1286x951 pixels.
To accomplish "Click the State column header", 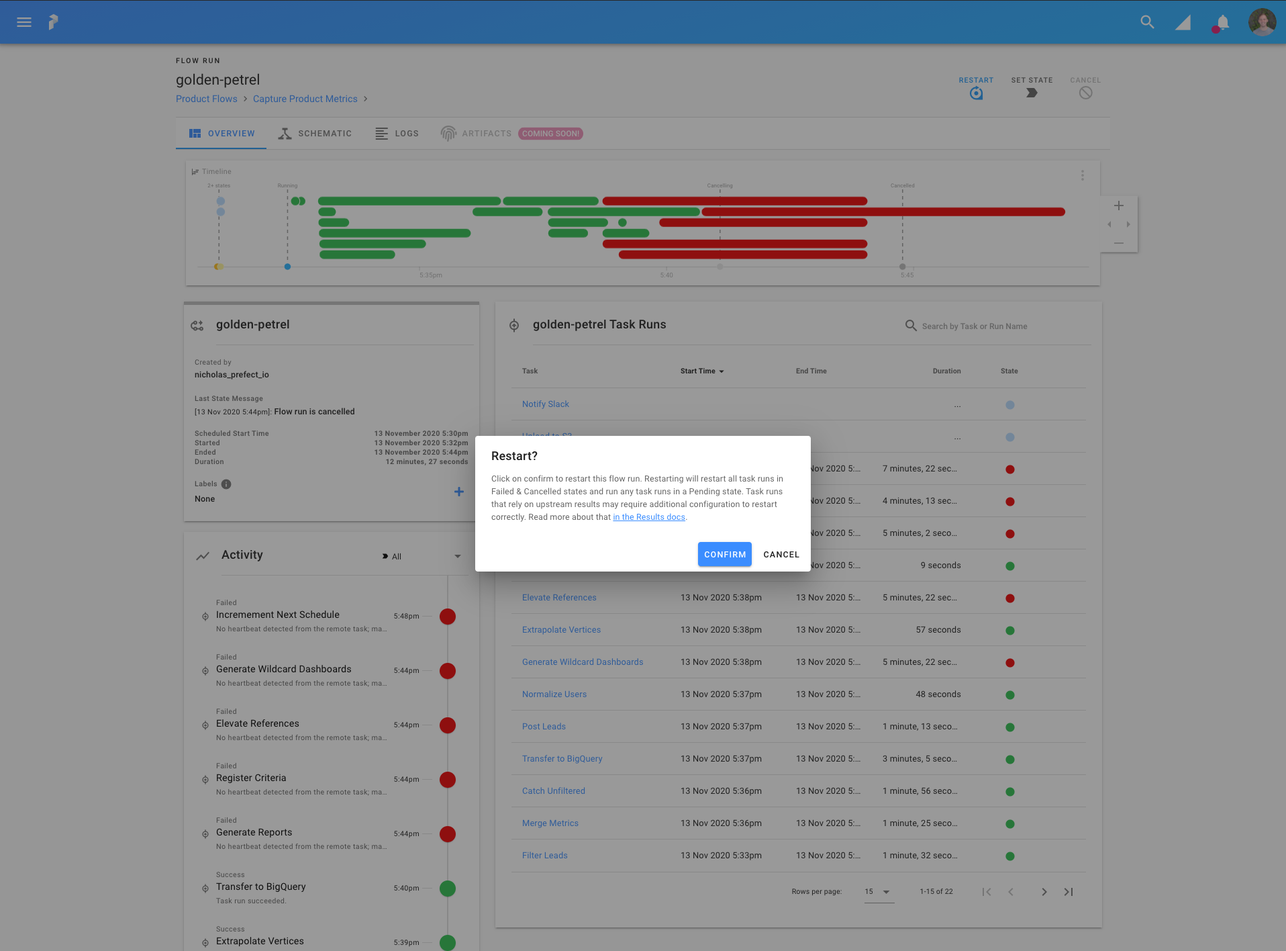I will 1009,371.
